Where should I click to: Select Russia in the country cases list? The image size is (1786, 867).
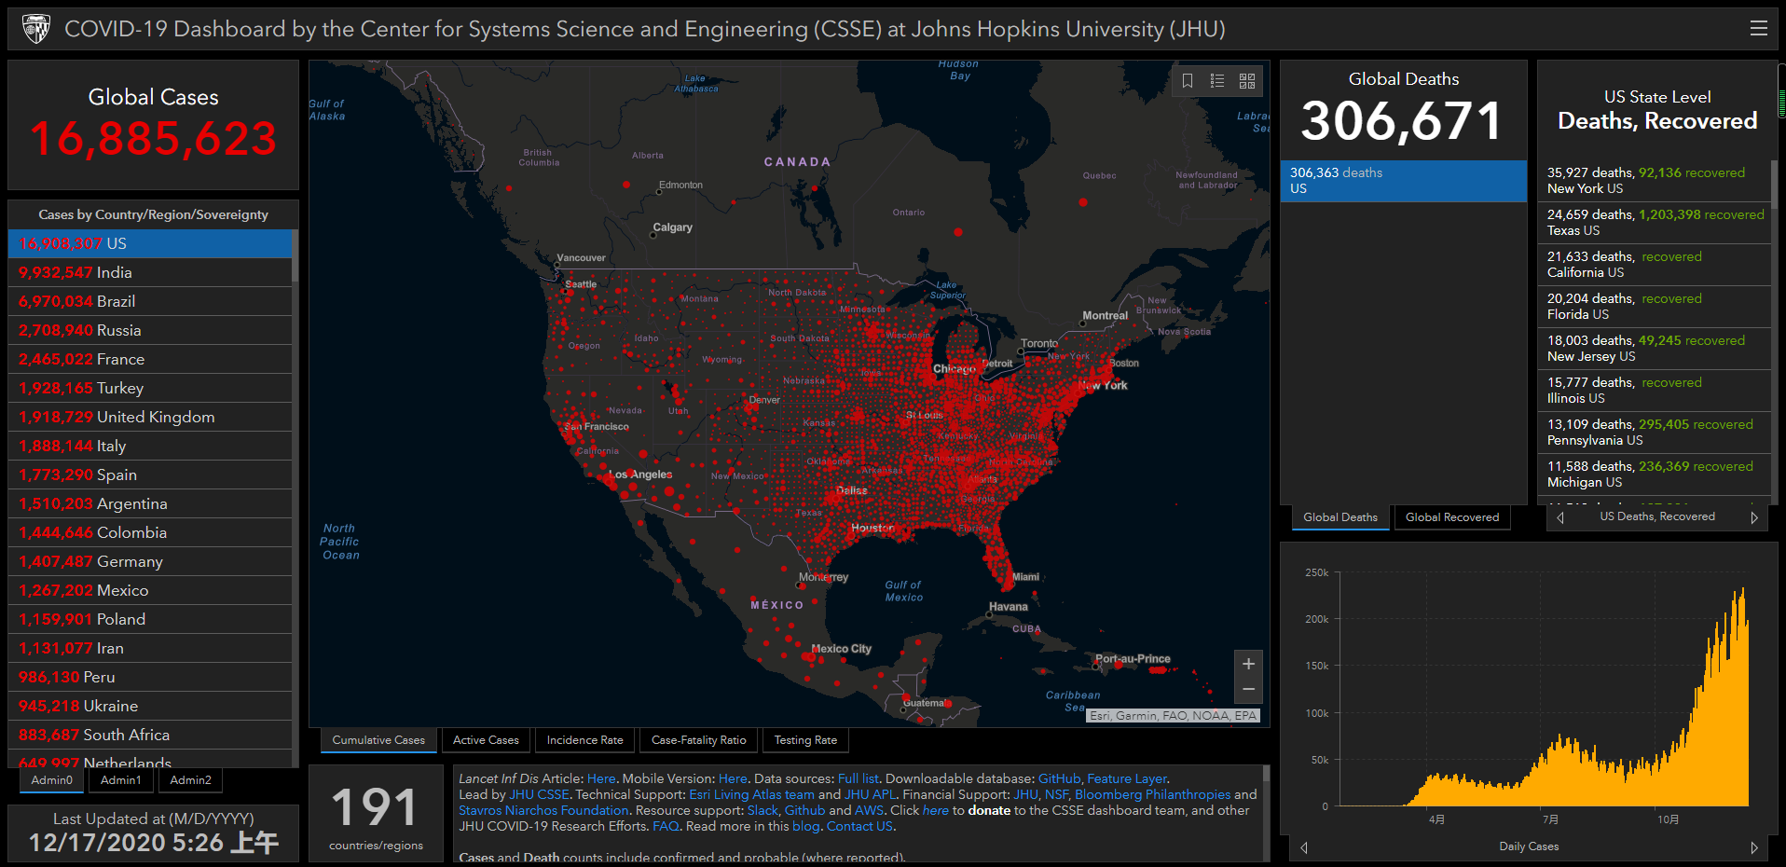coord(150,330)
